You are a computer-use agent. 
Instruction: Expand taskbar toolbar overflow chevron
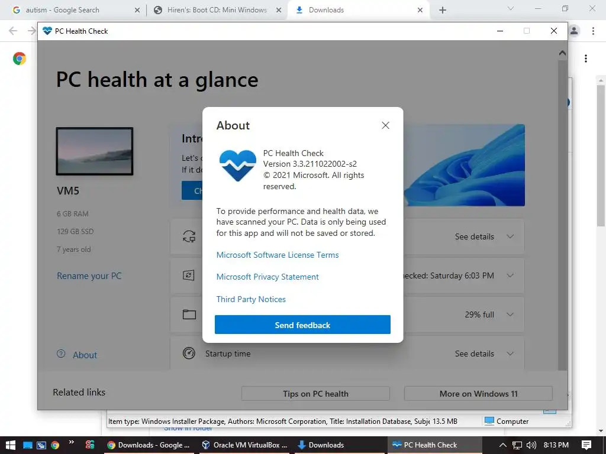pos(72,442)
